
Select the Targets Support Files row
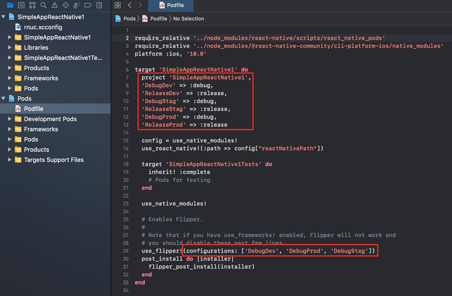point(55,160)
